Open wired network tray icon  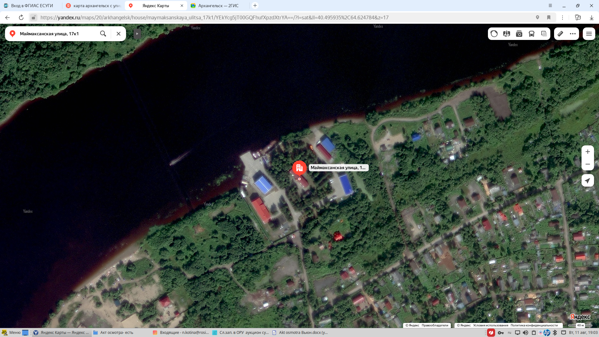[563, 333]
